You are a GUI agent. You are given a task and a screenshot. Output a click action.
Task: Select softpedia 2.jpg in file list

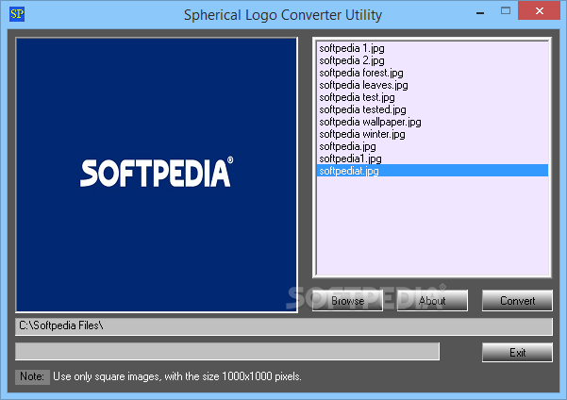[432, 60]
